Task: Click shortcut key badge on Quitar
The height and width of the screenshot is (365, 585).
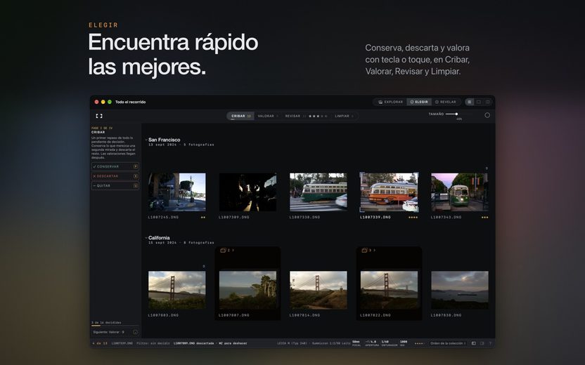Action: point(136,185)
